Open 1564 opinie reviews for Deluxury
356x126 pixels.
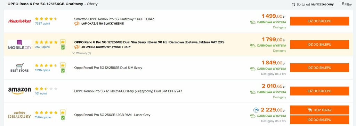[43, 117]
